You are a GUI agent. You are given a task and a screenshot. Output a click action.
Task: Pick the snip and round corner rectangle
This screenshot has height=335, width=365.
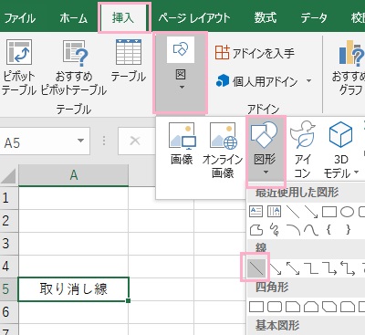pyautogui.click(x=348, y=307)
